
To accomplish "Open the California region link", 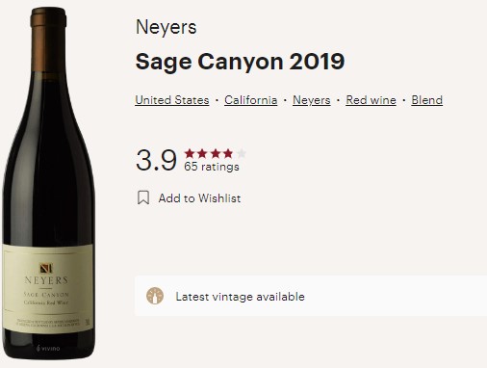I will click(x=251, y=100).
